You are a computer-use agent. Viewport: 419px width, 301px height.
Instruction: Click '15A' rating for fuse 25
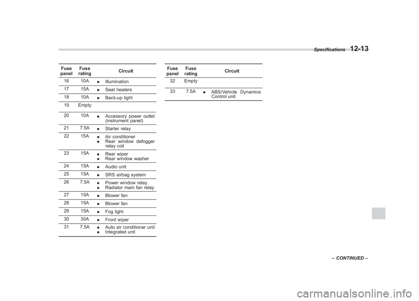click(85, 174)
